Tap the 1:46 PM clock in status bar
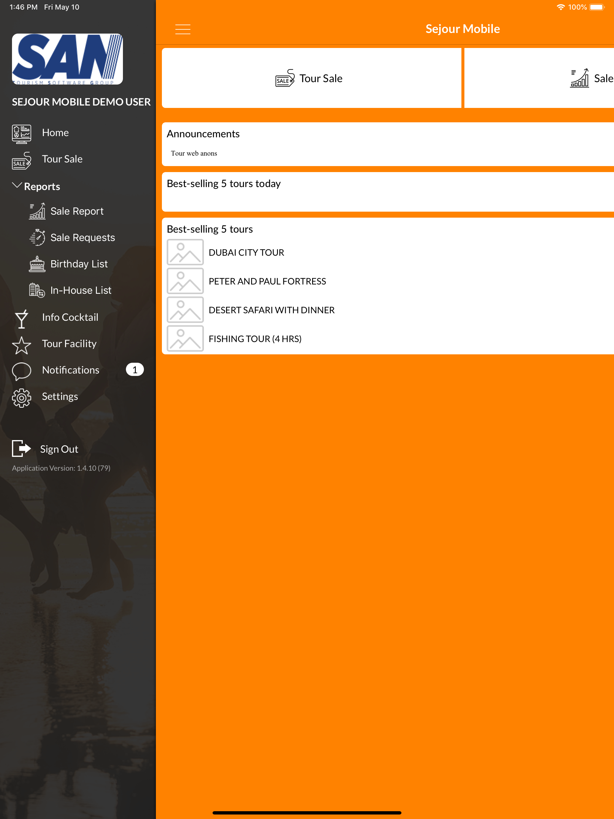 (x=24, y=7)
